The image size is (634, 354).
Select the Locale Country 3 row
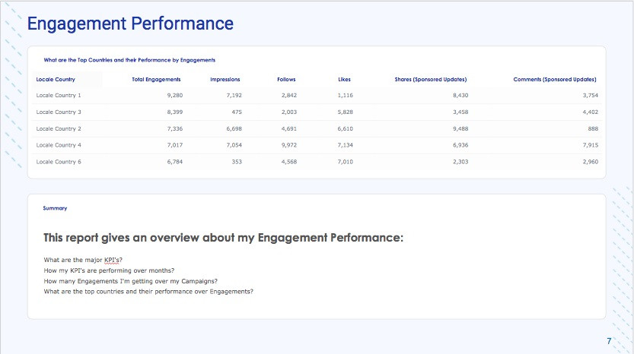[x=317, y=112]
